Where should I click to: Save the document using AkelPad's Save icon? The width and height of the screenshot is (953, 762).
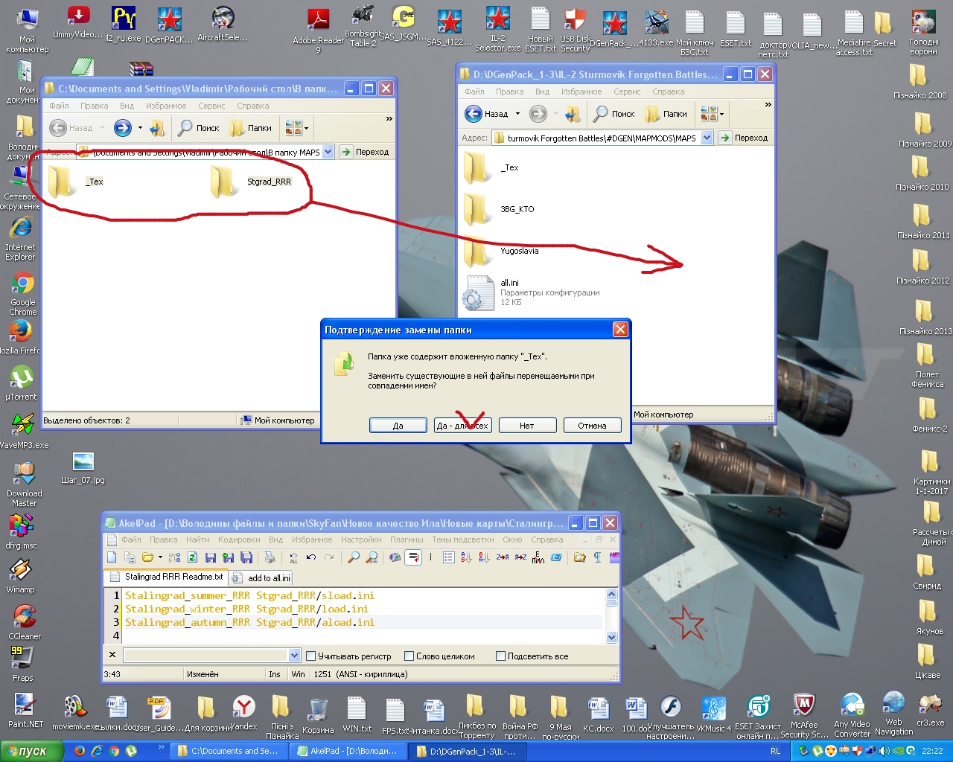coord(210,557)
